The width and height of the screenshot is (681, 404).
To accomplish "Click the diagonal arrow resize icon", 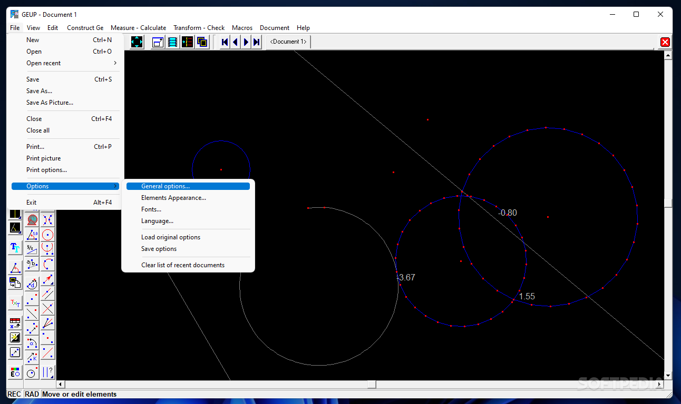I will [15, 352].
